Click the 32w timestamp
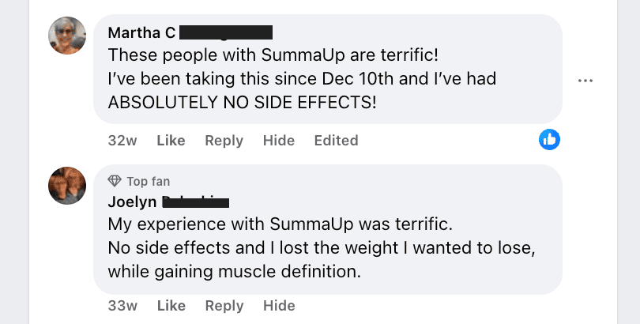Image resolution: width=640 pixels, height=324 pixels. (122, 141)
